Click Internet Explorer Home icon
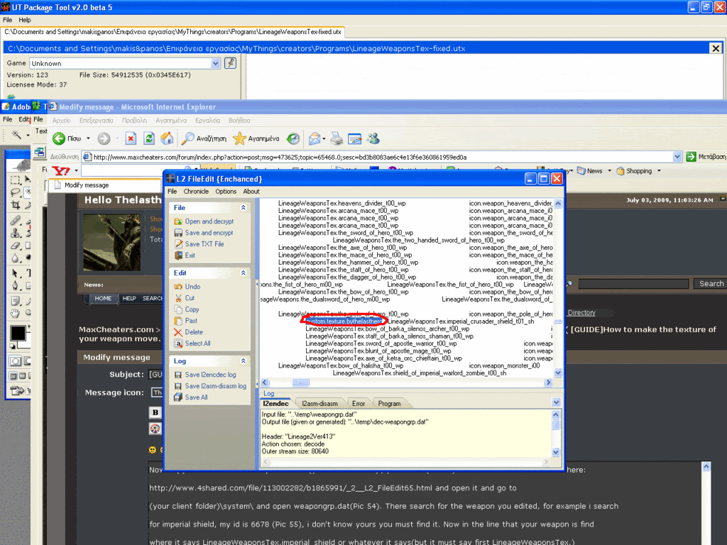 (x=168, y=138)
